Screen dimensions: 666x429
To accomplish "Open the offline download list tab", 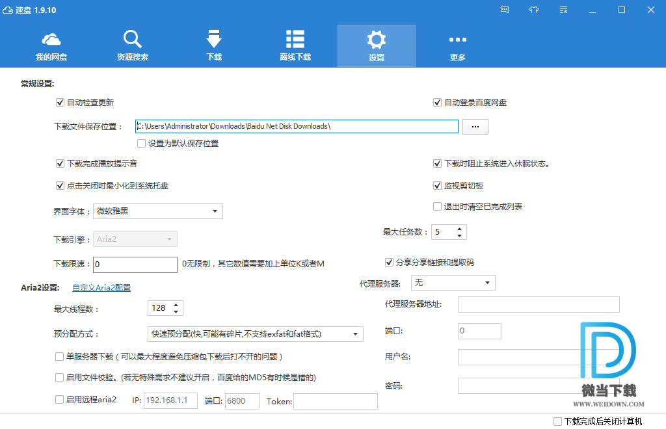I will [295, 45].
